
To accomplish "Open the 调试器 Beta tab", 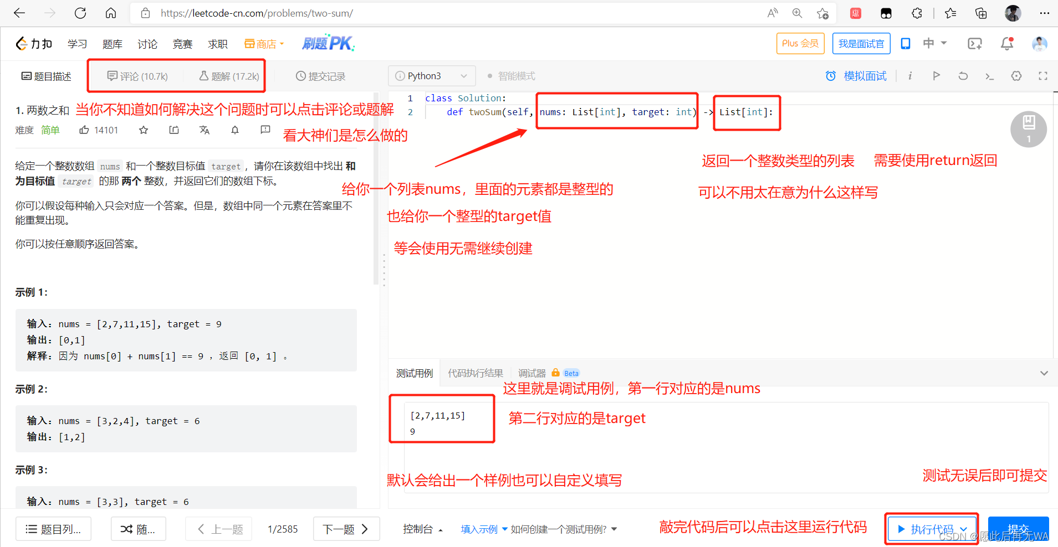I will (x=549, y=373).
